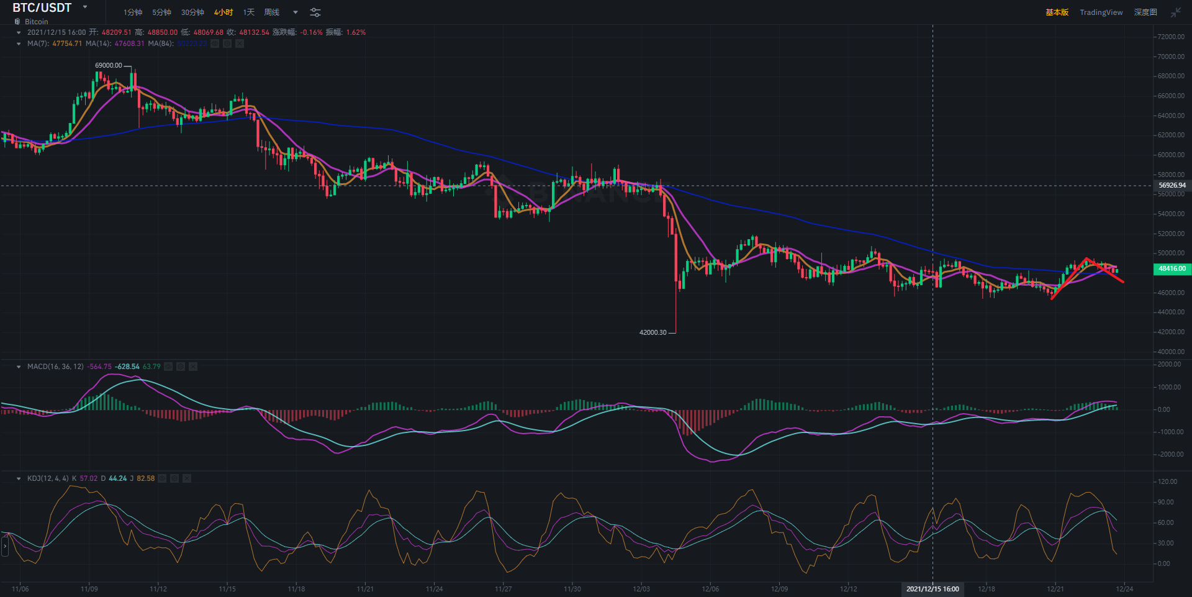This screenshot has width=1192, height=597.
Task: Toggle KDJ indicator visibility eye
Action: coord(162,478)
